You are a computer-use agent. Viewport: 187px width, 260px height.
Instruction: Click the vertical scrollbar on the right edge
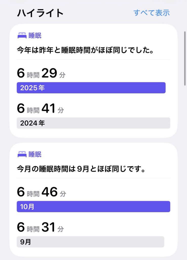tap(185, 58)
